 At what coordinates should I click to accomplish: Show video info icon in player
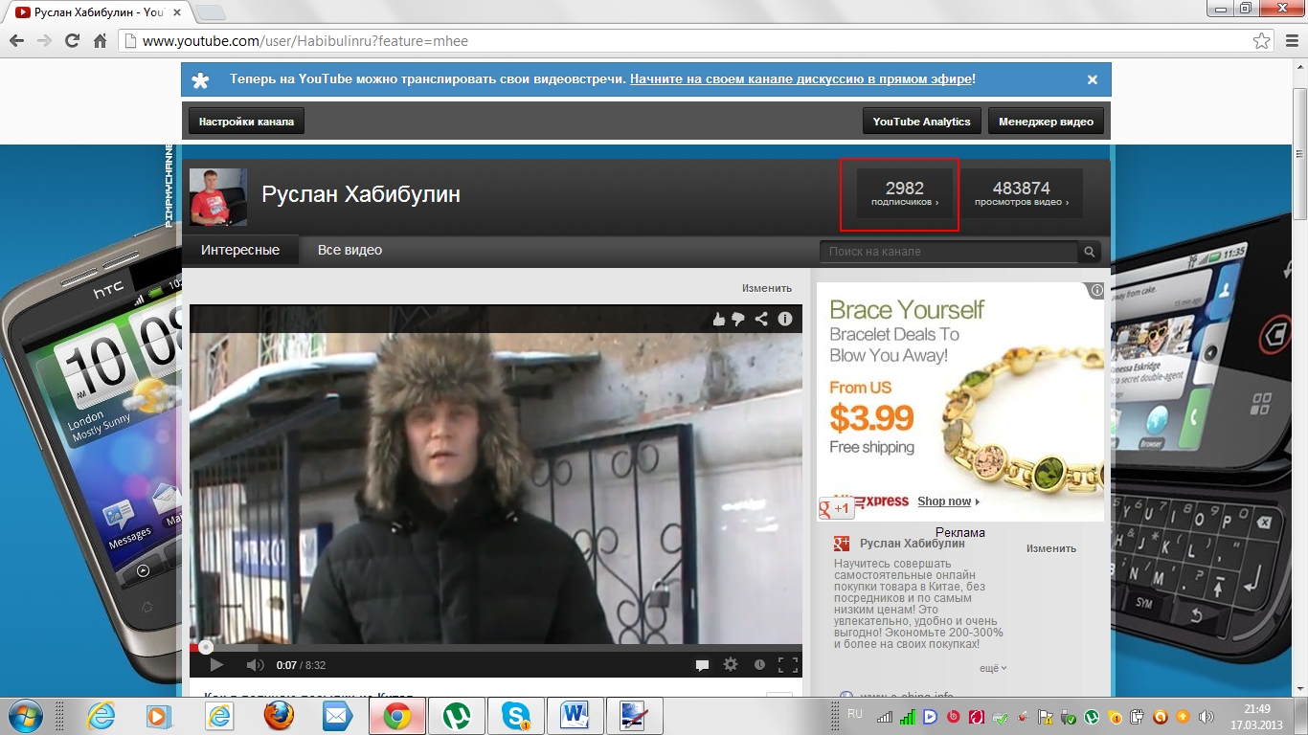pyautogui.click(x=784, y=319)
